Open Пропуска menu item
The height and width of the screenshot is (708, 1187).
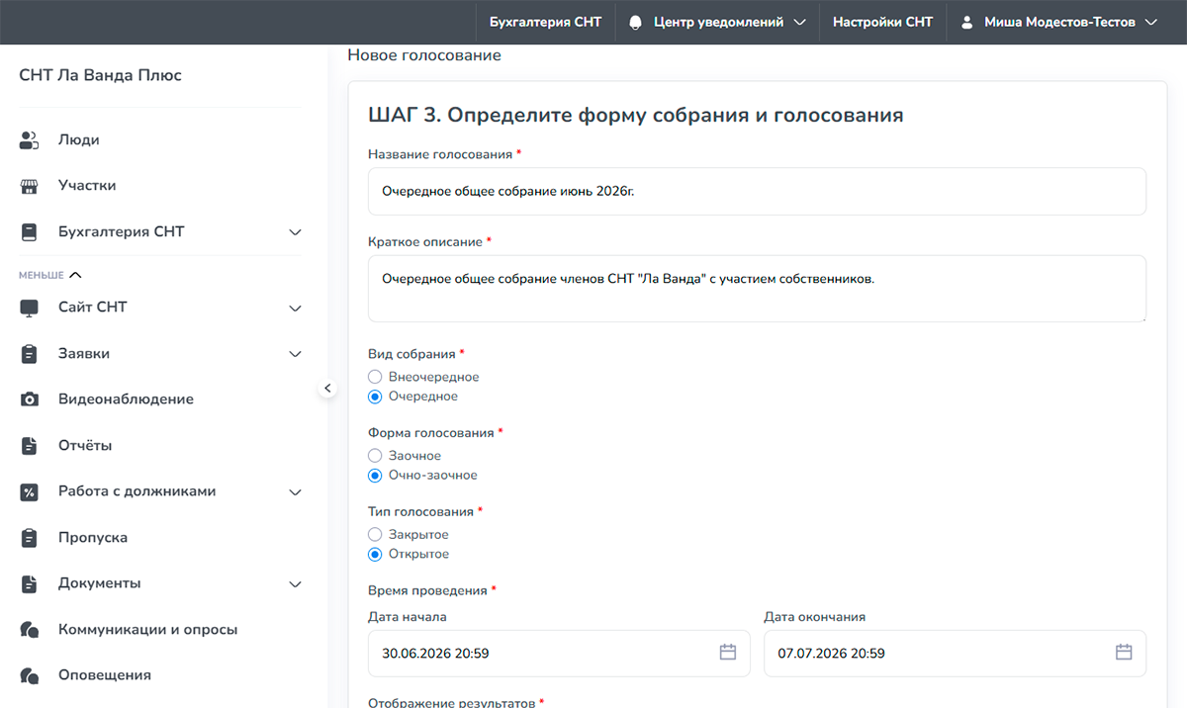(x=93, y=538)
